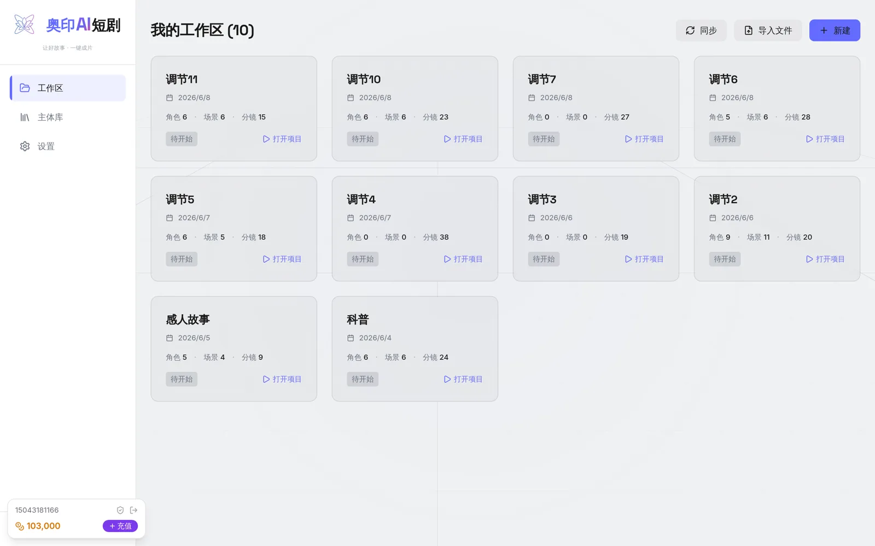This screenshot has width=875, height=546.
Task: Click the 待开始 status tag on 调节6
Action: [725, 139]
